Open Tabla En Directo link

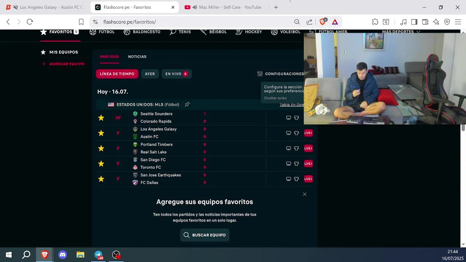point(292,105)
